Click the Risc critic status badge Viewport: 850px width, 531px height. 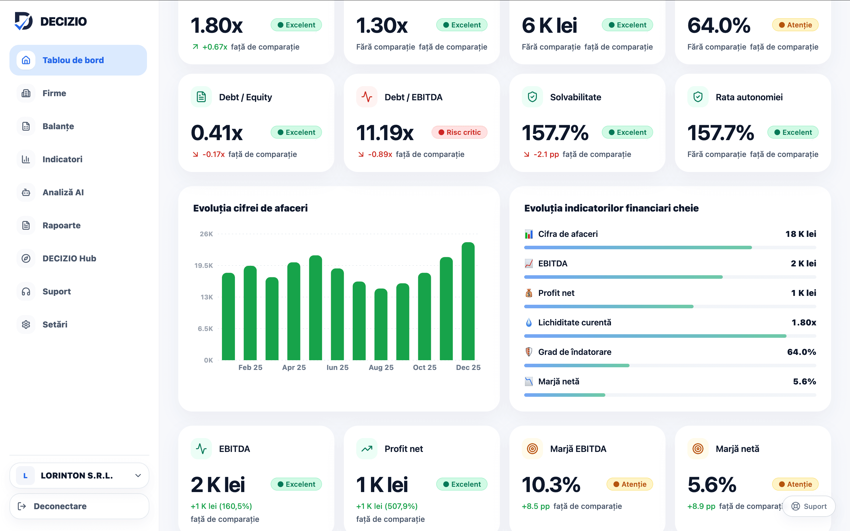pyautogui.click(x=460, y=132)
